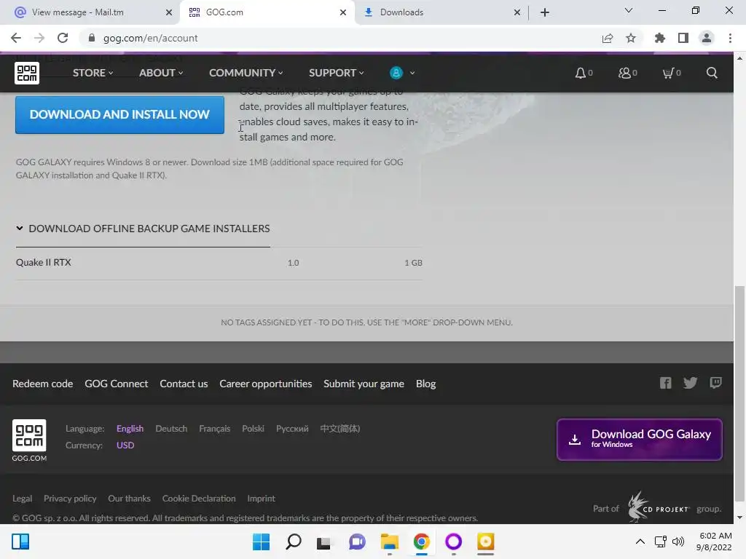Viewport: 746px width, 559px height.
Task: Open the Imprint link
Action: 262,498
